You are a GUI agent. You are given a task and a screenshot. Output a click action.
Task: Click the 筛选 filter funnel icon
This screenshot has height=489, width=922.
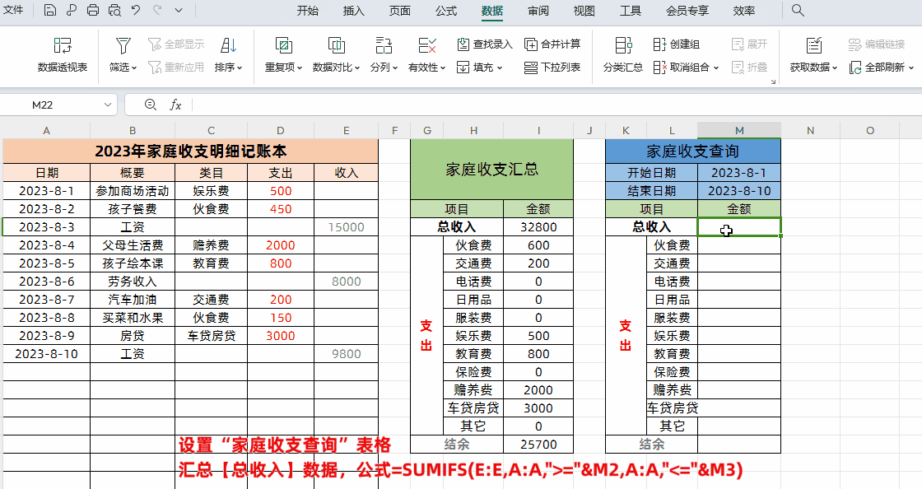tap(123, 45)
